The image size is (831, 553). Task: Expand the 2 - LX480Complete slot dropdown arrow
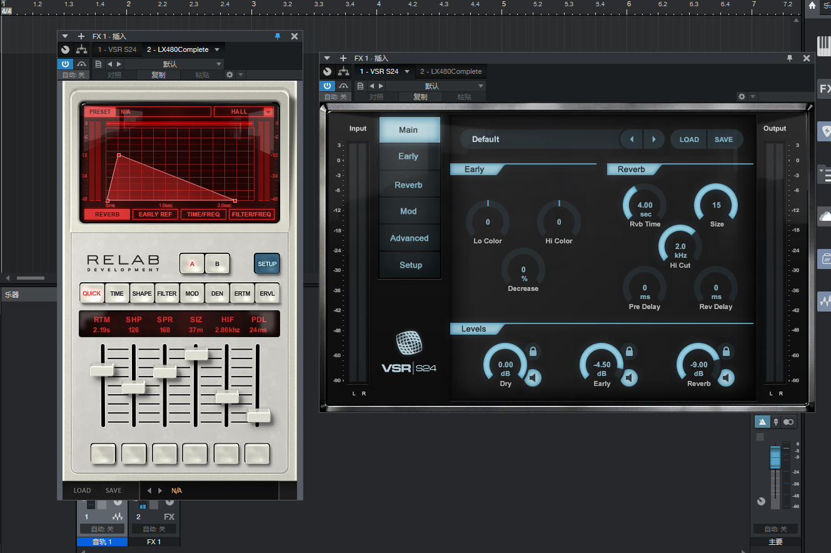[217, 49]
